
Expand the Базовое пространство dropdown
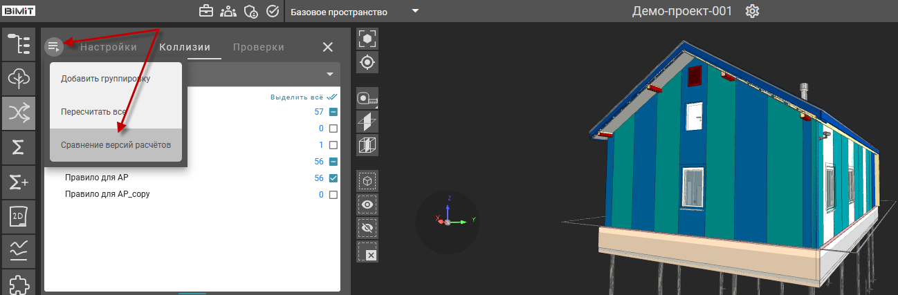click(415, 12)
